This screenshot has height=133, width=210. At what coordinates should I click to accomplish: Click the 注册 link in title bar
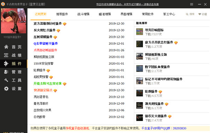[41, 4]
